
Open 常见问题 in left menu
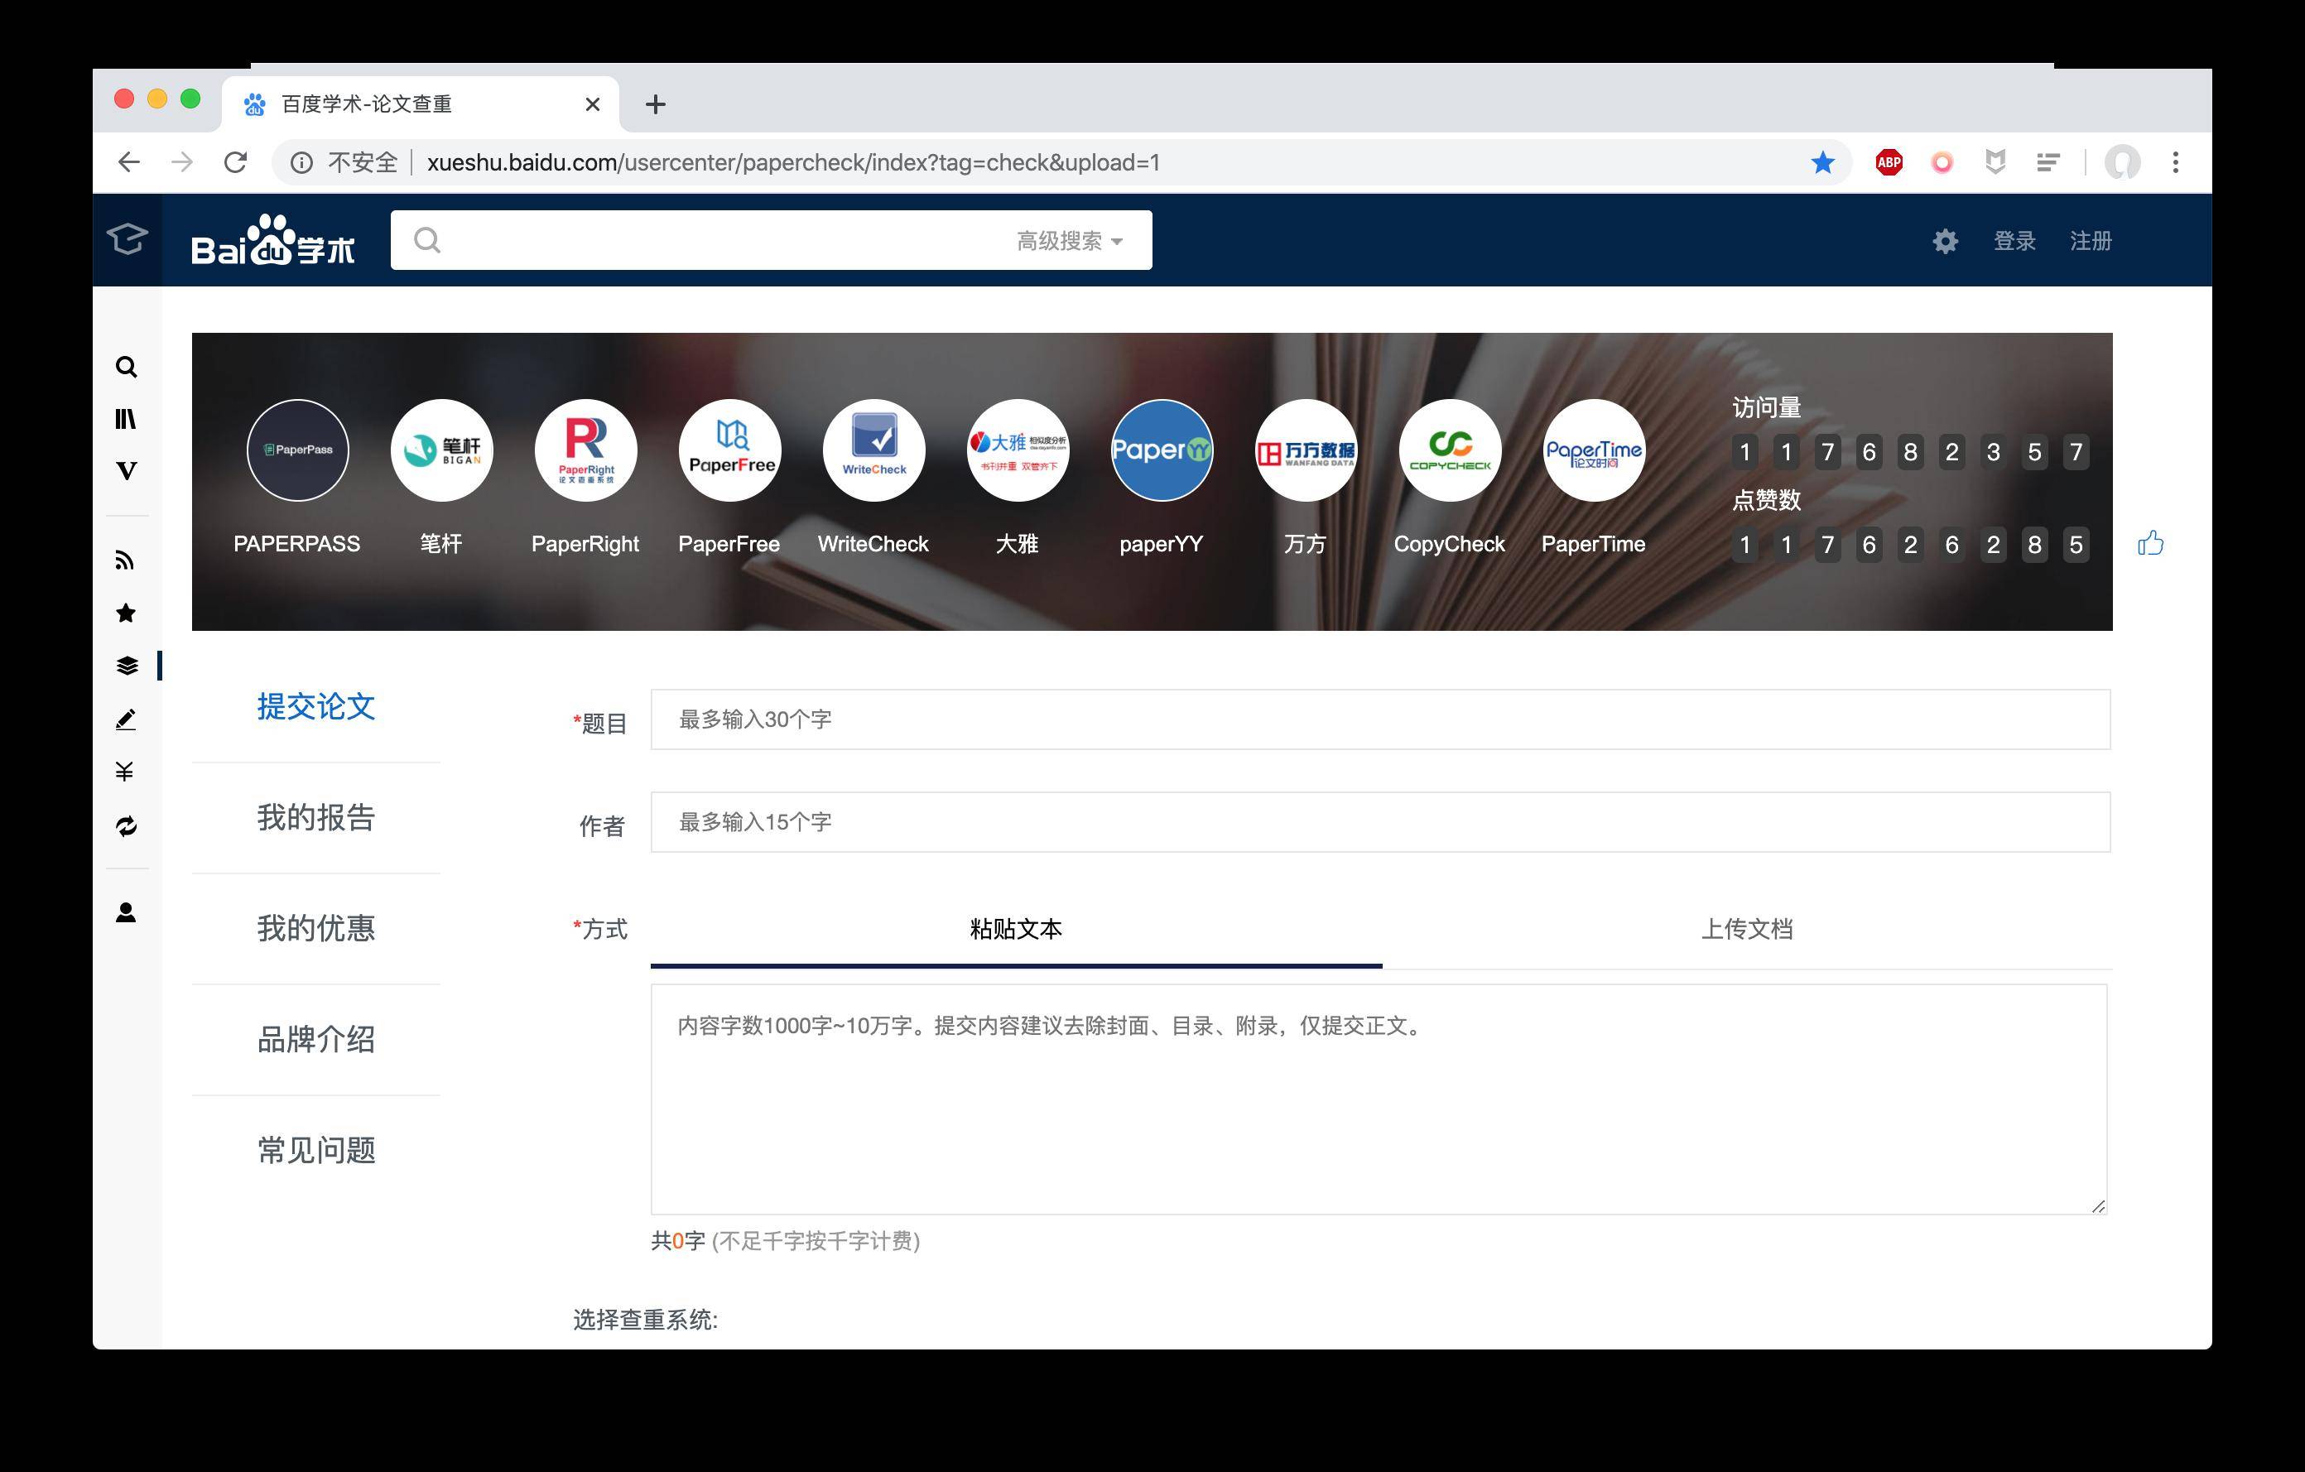pyautogui.click(x=316, y=1151)
